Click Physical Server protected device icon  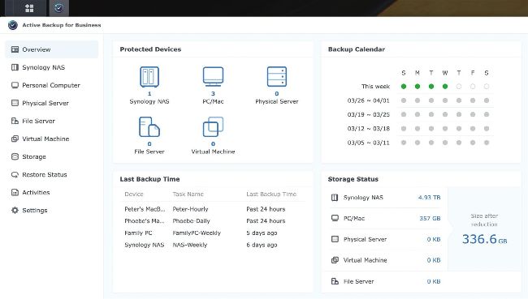coord(276,77)
